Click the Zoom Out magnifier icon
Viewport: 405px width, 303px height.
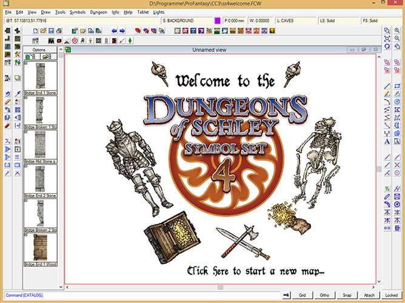click(x=397, y=38)
